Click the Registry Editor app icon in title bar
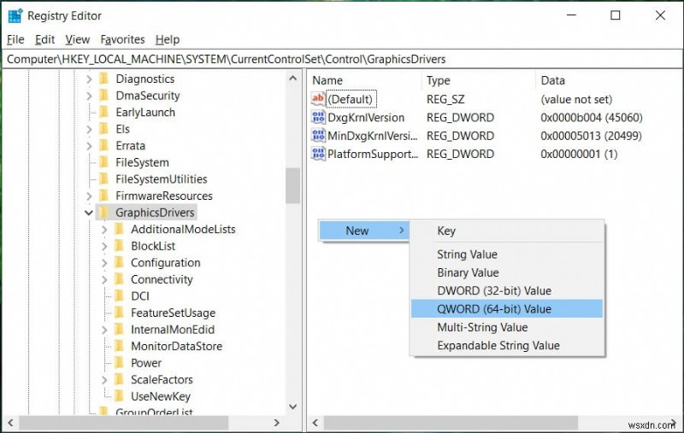The width and height of the screenshot is (684, 433). pyautogui.click(x=15, y=15)
